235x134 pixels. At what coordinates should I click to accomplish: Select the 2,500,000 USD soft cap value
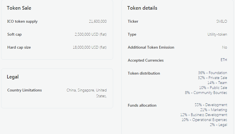click(90, 34)
